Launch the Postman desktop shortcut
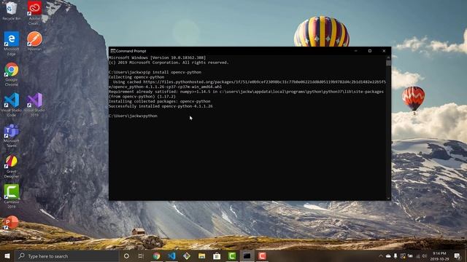This screenshot has width=467, height=262. [34, 41]
